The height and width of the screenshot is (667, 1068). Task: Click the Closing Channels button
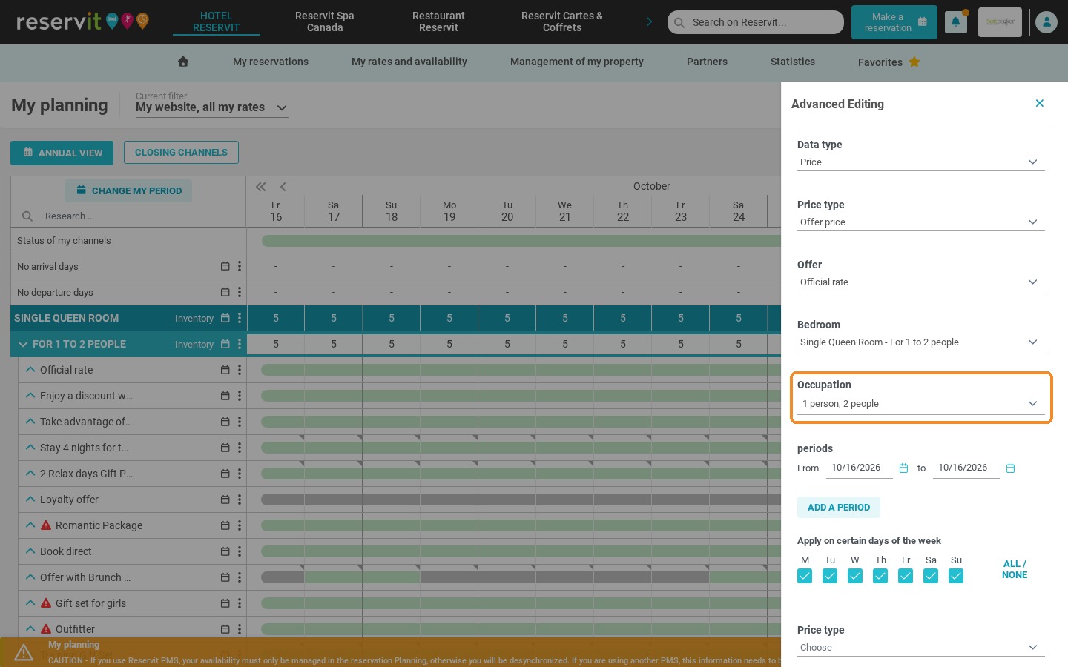click(x=181, y=153)
